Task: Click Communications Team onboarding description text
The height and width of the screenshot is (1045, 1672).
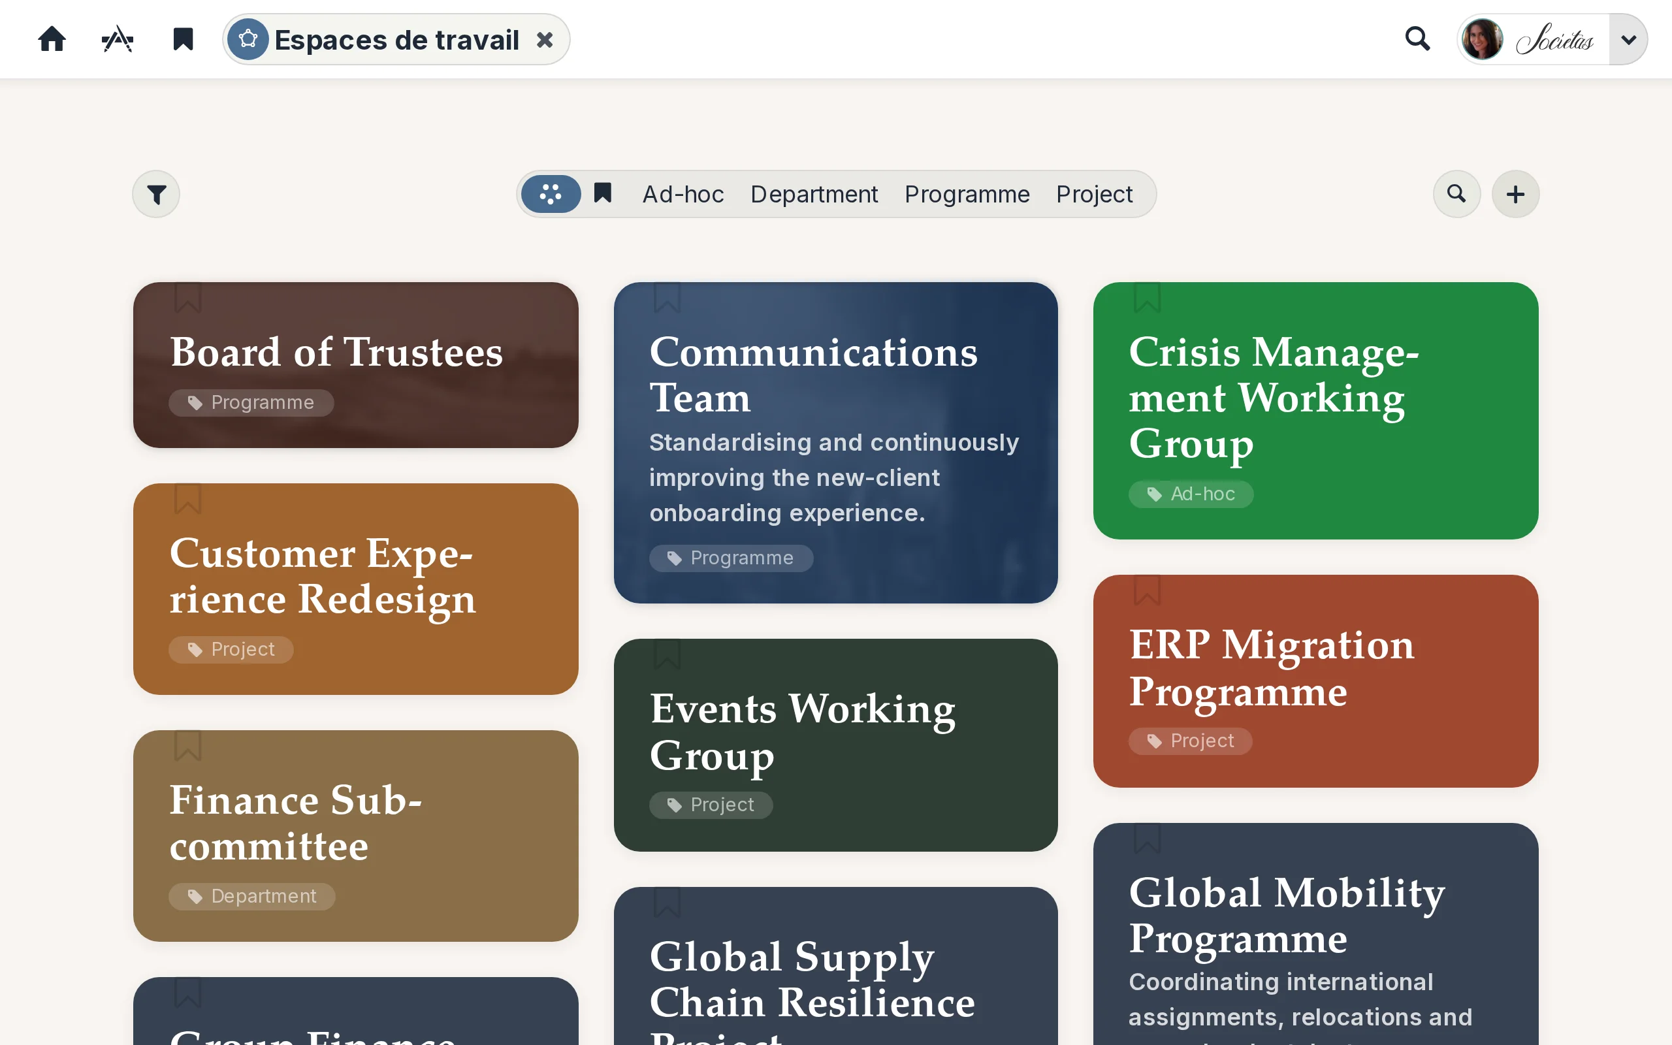Action: 834,477
